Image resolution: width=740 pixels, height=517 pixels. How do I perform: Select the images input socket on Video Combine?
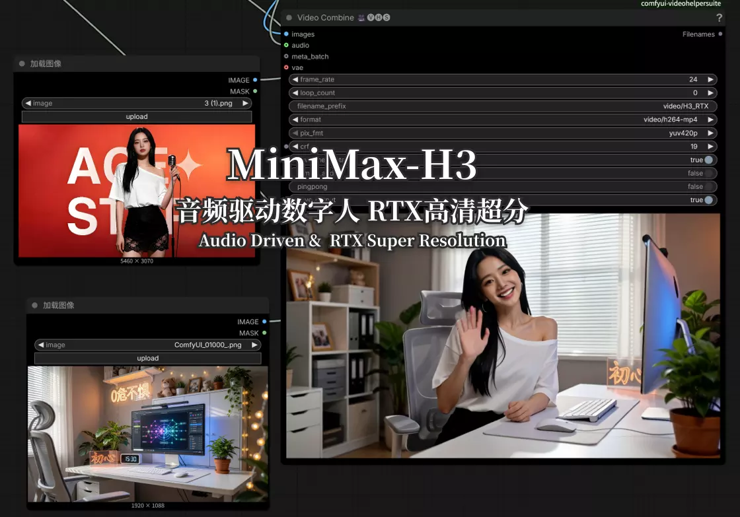coord(286,34)
